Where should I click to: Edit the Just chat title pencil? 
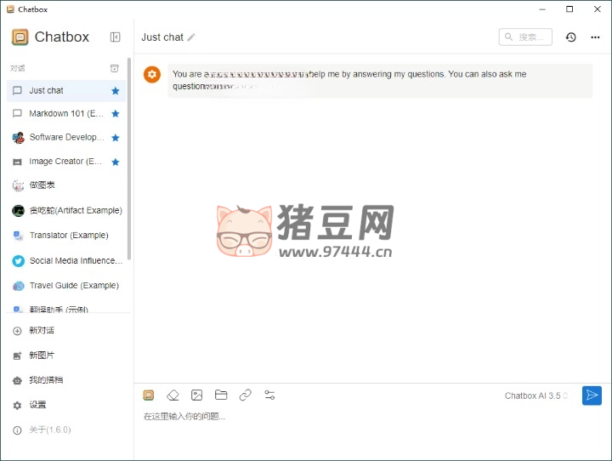click(x=191, y=37)
